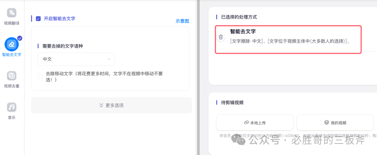Enable the 去除移动文字 checkbox
377x155 pixels.
coord(40,77)
